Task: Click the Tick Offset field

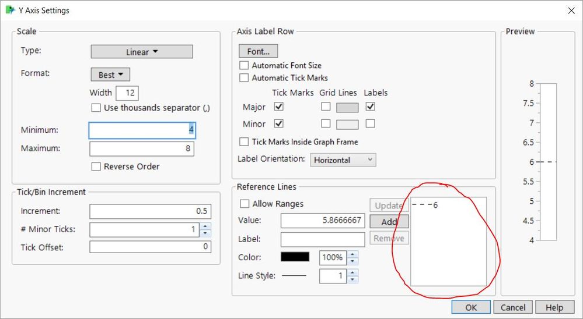Action: coord(150,247)
